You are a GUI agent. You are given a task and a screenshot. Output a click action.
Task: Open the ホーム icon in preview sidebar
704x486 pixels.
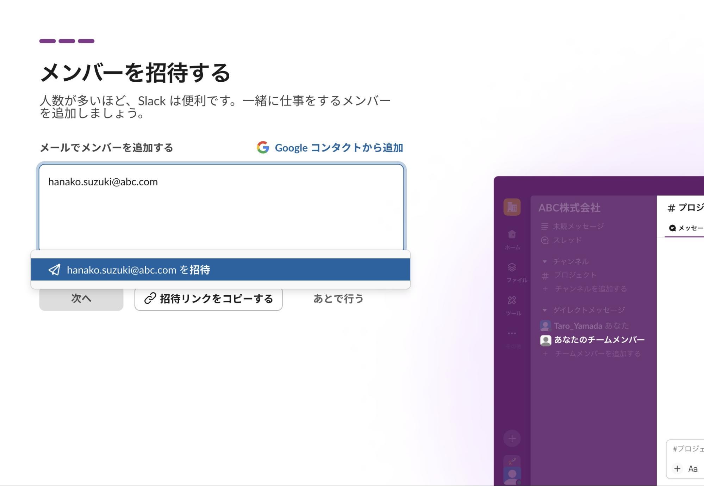point(512,234)
